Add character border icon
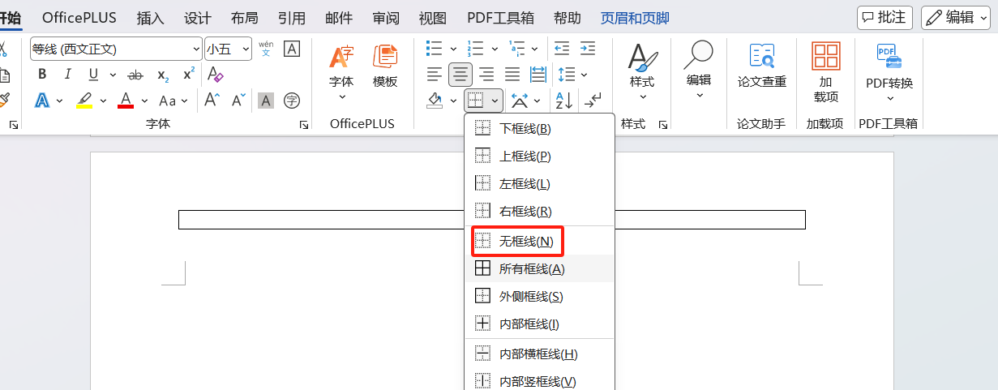998x390 pixels. pos(292,49)
